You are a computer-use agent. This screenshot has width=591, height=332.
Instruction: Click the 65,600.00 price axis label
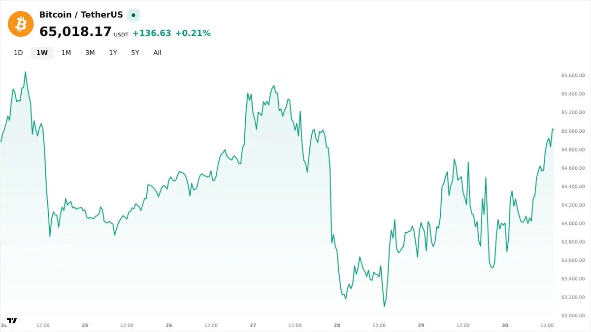tap(573, 75)
